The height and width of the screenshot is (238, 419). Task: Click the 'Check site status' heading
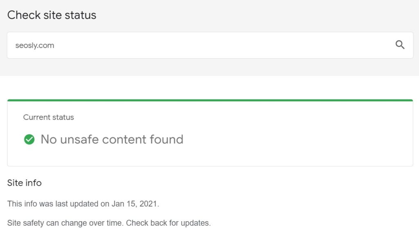52,15
